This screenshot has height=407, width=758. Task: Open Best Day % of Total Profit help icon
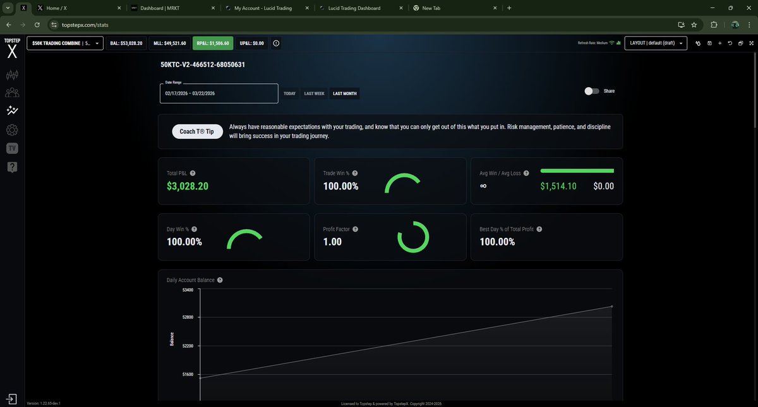[539, 229]
